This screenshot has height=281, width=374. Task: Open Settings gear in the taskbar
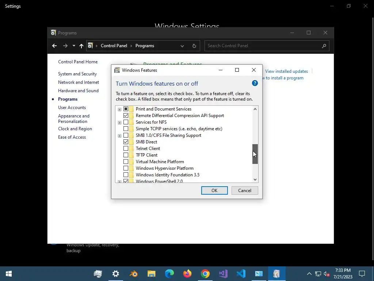(116, 274)
